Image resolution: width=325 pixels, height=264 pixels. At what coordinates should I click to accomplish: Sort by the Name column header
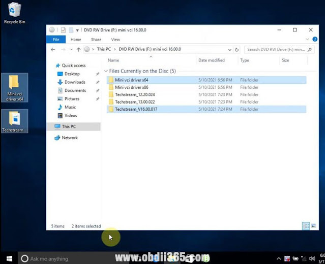113,60
